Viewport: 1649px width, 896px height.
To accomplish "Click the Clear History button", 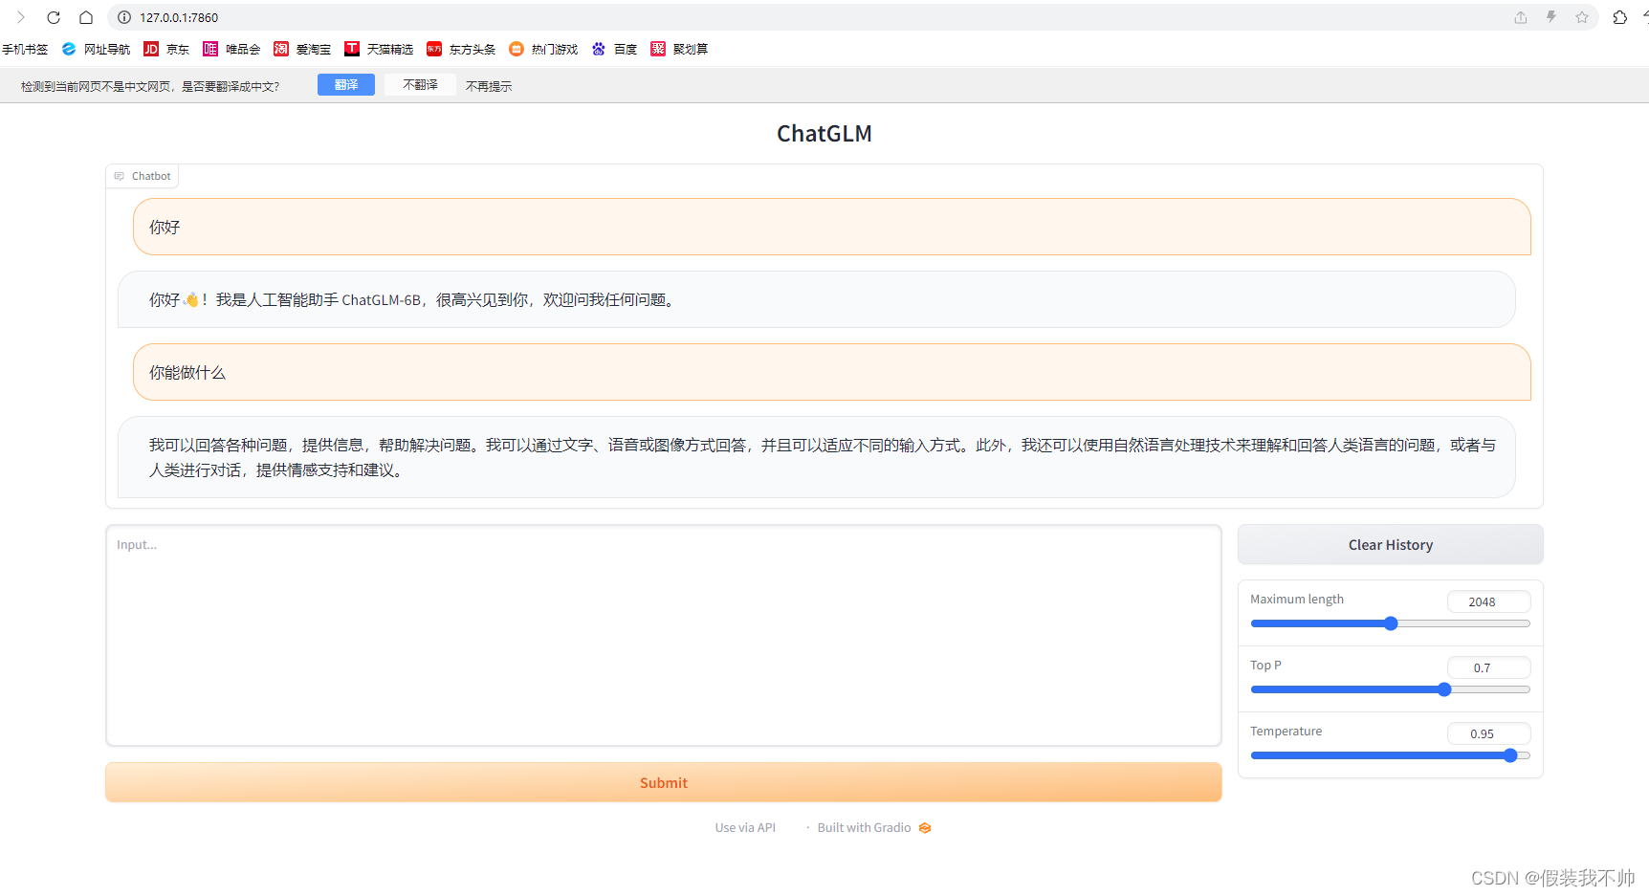I will pyautogui.click(x=1390, y=544).
